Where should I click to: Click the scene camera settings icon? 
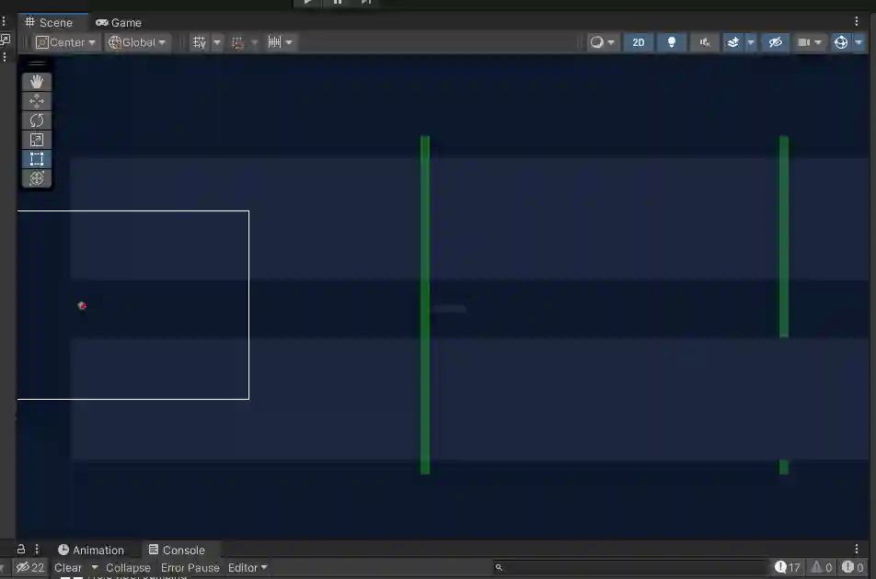coord(804,42)
